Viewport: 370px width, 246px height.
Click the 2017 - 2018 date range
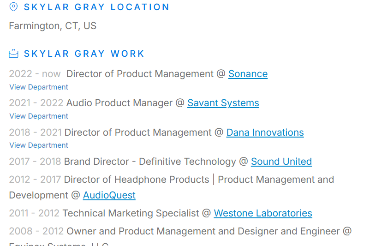(x=35, y=162)
